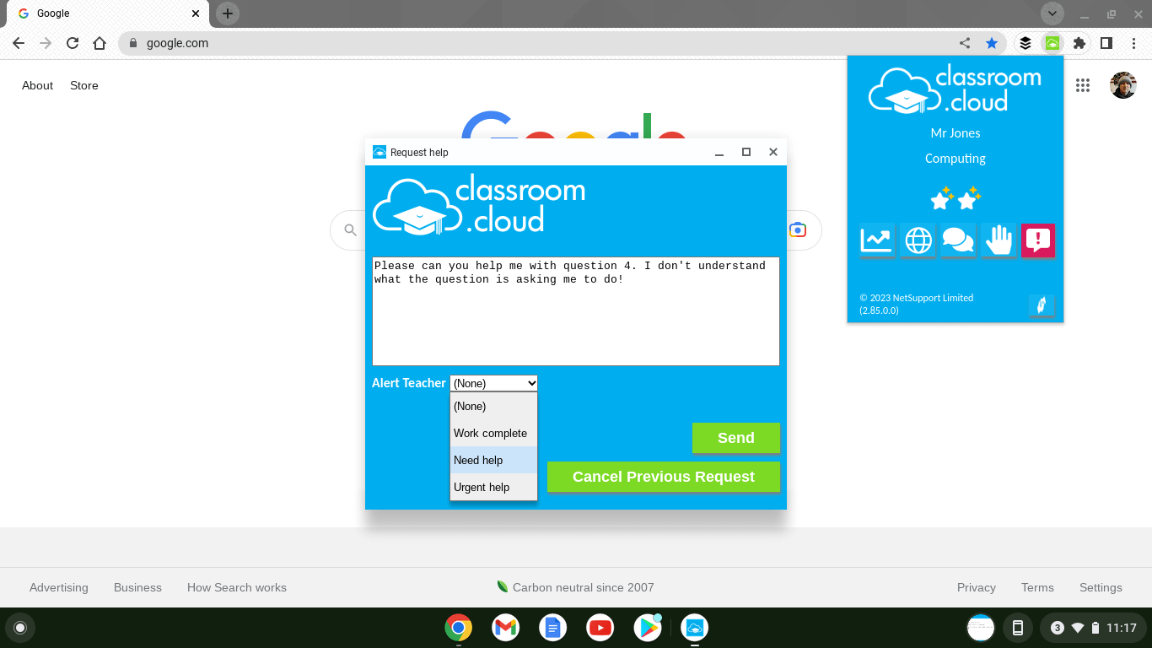Open the About link on Google
The height and width of the screenshot is (648, 1152).
(38, 85)
